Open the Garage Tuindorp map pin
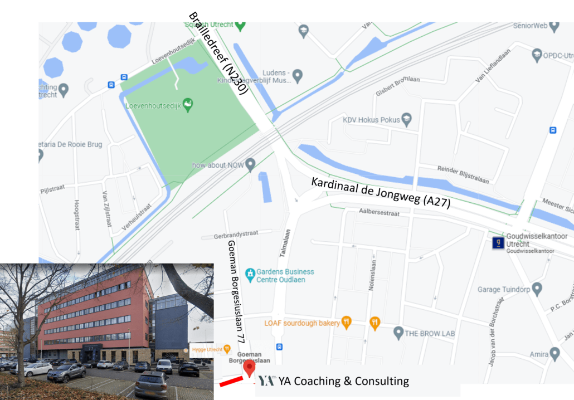The width and height of the screenshot is (574, 400). (537, 289)
